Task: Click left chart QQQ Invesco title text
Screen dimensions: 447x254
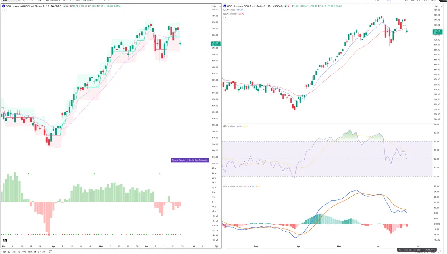Action: pos(34,6)
